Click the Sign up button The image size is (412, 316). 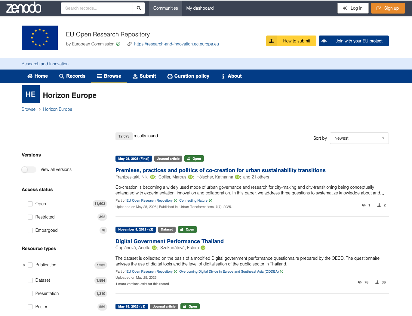(x=388, y=8)
